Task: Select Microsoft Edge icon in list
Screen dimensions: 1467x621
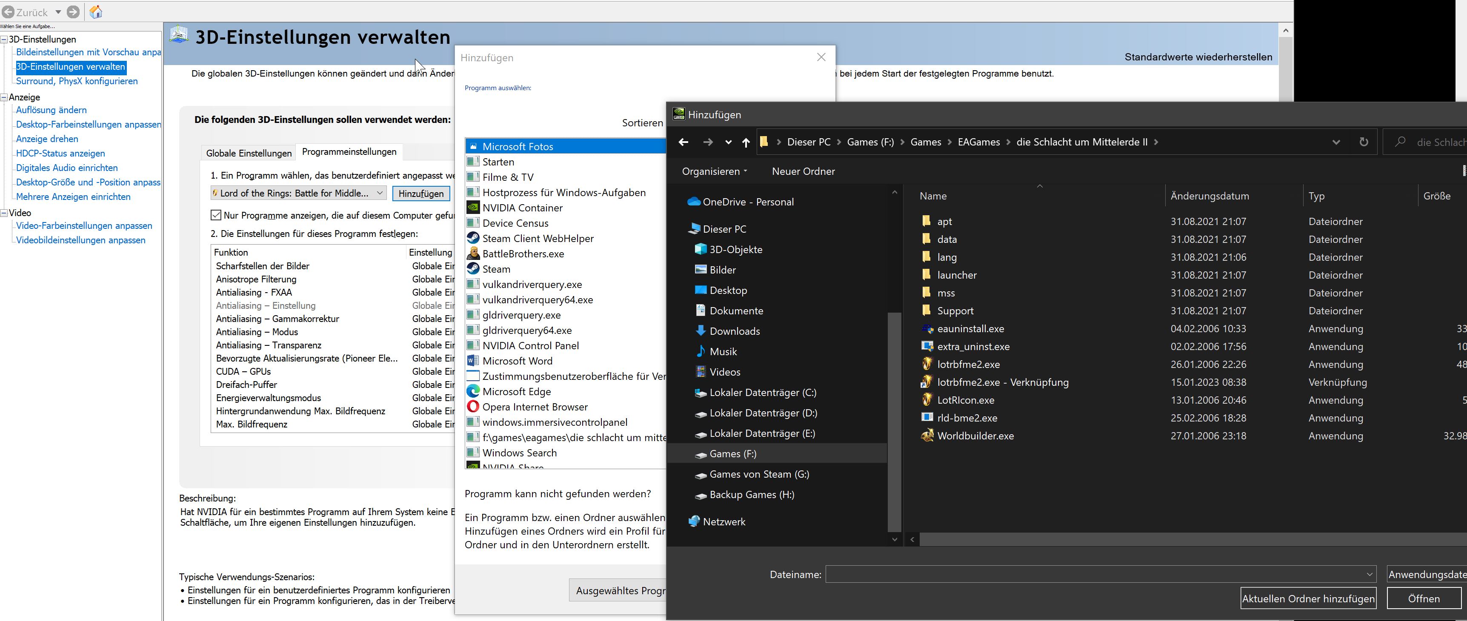Action: click(473, 392)
